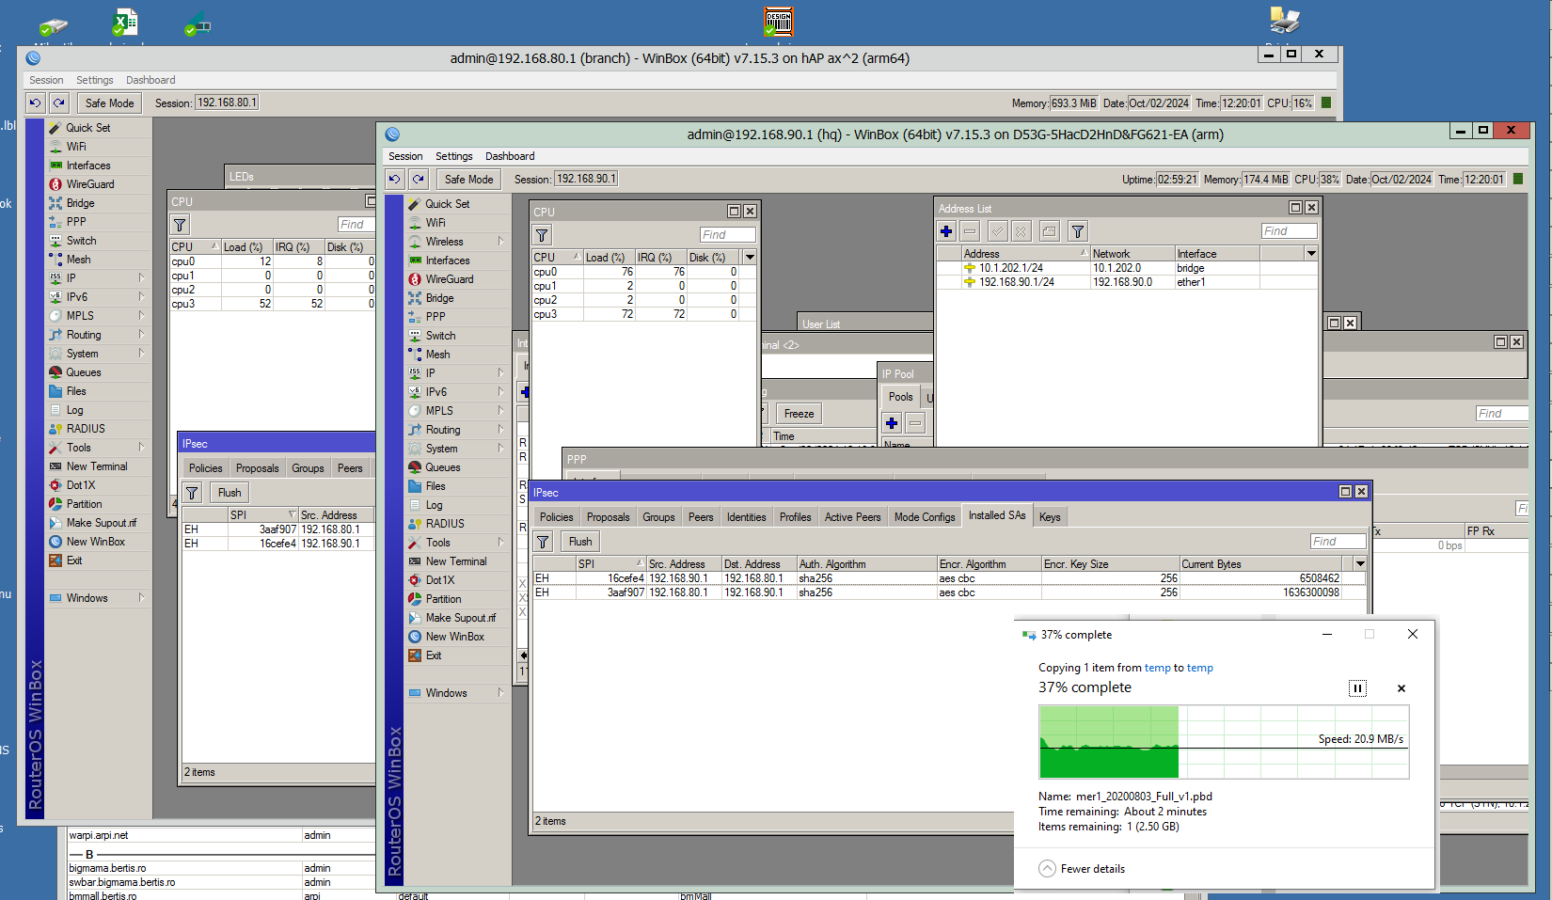The width and height of the screenshot is (1552, 900).
Task: Click enable checkmark icon in Address List
Action: pyautogui.click(x=997, y=230)
